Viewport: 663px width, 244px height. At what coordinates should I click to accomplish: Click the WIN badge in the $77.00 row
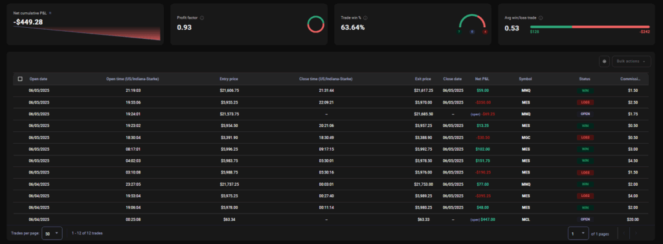(x=585, y=184)
